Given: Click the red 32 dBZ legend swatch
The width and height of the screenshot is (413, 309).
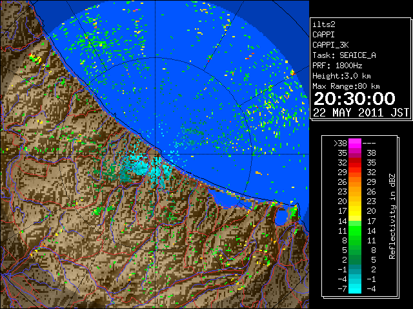Looking at the screenshot, I should click(355, 163).
